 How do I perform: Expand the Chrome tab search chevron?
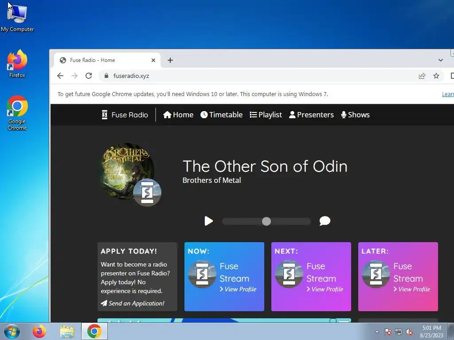(x=440, y=60)
